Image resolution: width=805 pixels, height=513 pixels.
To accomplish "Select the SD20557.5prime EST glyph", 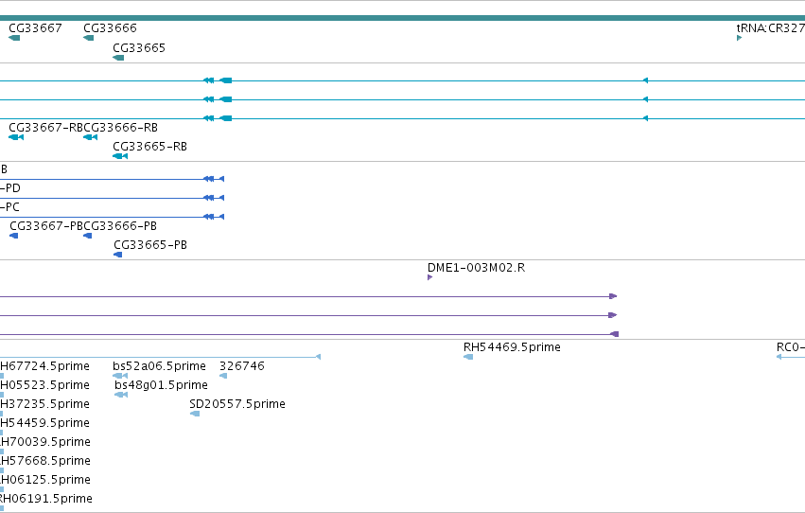I will (195, 414).
